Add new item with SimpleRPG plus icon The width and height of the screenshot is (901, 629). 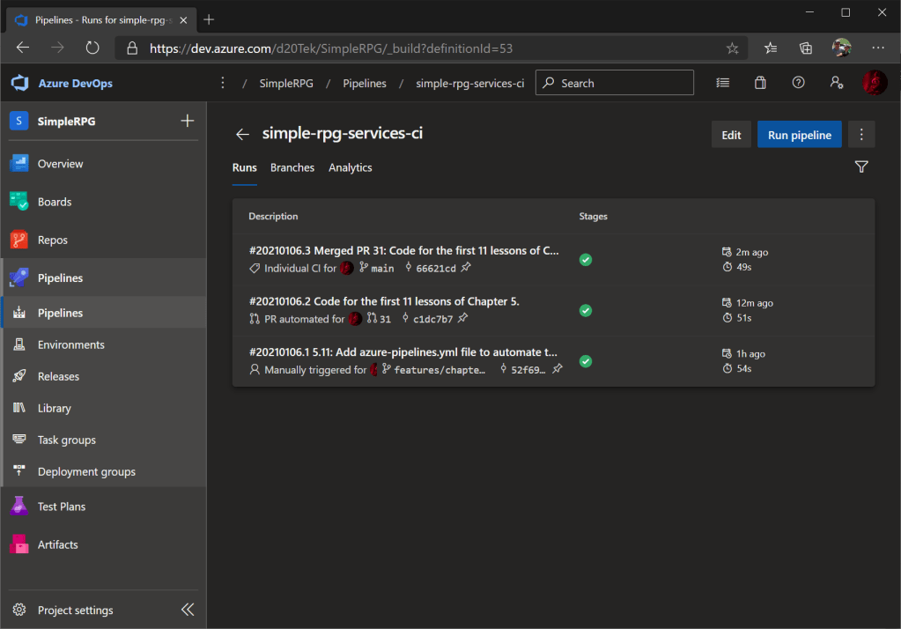(x=187, y=122)
